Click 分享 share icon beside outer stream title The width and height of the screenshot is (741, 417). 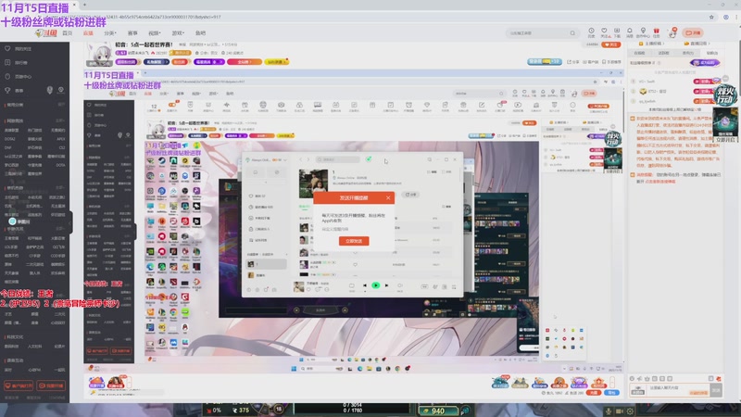point(572,62)
